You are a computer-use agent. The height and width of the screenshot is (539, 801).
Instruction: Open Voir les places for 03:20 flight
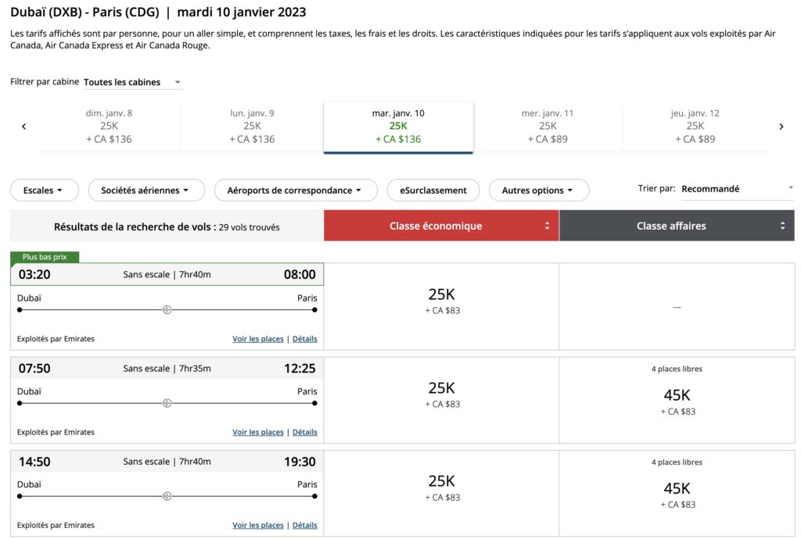pos(257,339)
